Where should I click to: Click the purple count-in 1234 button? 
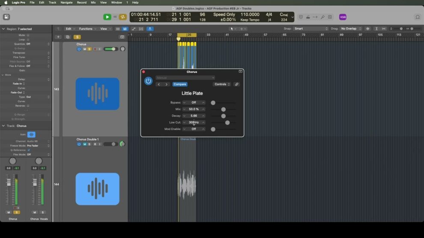click(x=343, y=17)
